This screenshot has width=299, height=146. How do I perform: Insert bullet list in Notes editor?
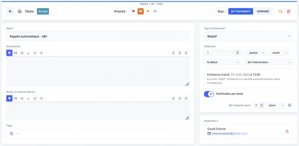pyautogui.click(x=35, y=99)
